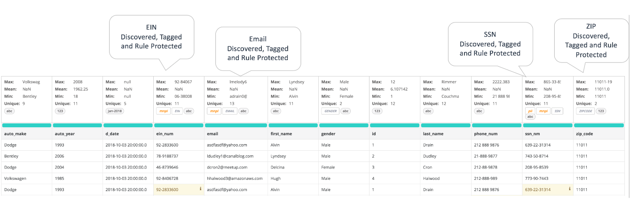Click the '123' type badge under auto_year
This screenshot has width=630, height=200.
pos(60,111)
